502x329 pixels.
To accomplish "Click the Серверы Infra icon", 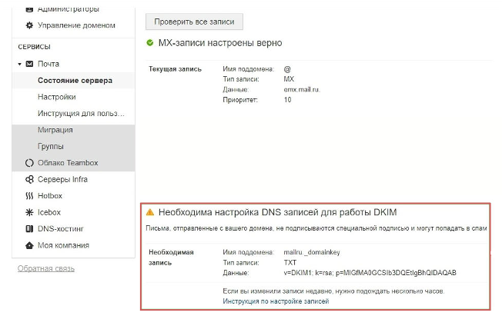I will [x=29, y=179].
